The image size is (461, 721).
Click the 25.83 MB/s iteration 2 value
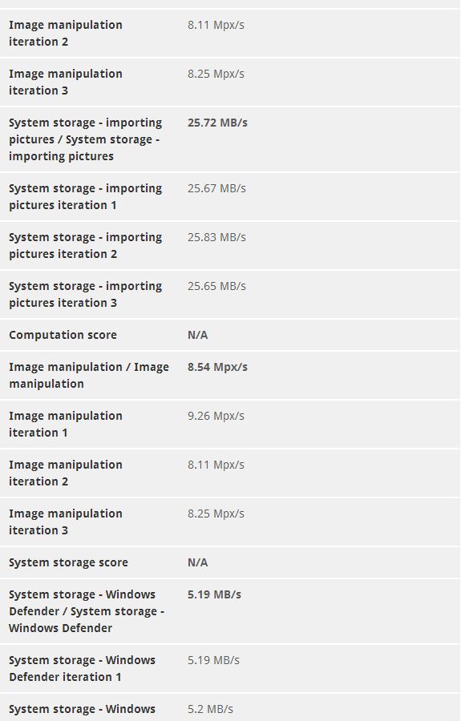pos(216,237)
